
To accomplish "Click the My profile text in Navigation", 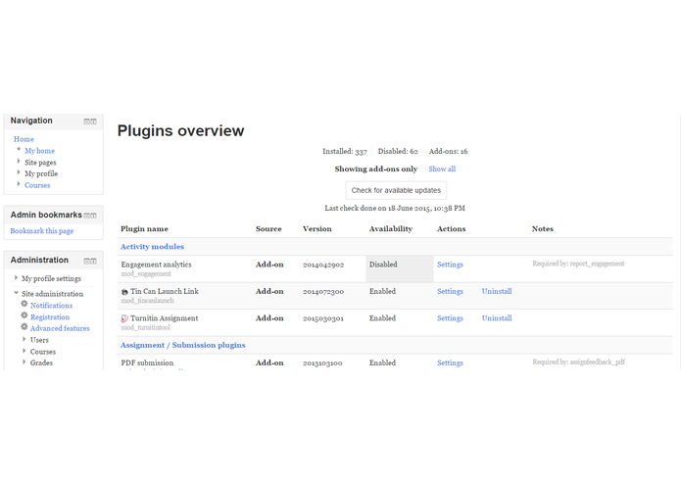I will point(41,173).
